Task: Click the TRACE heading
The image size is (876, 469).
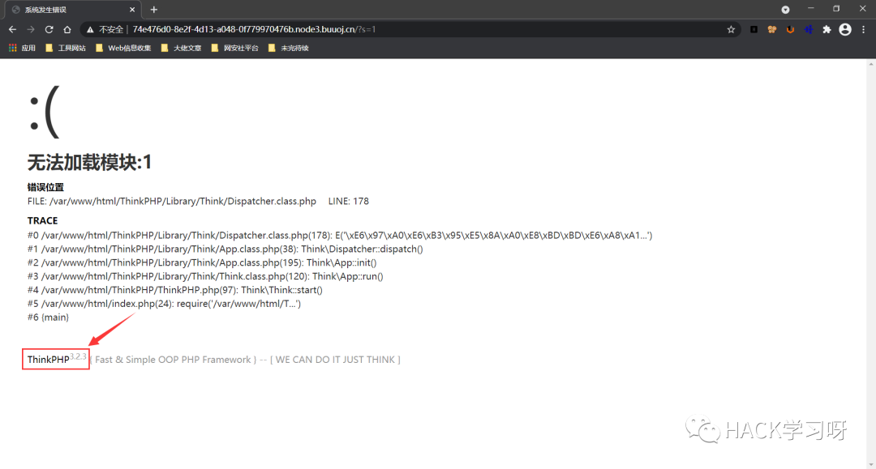Action: click(x=42, y=221)
